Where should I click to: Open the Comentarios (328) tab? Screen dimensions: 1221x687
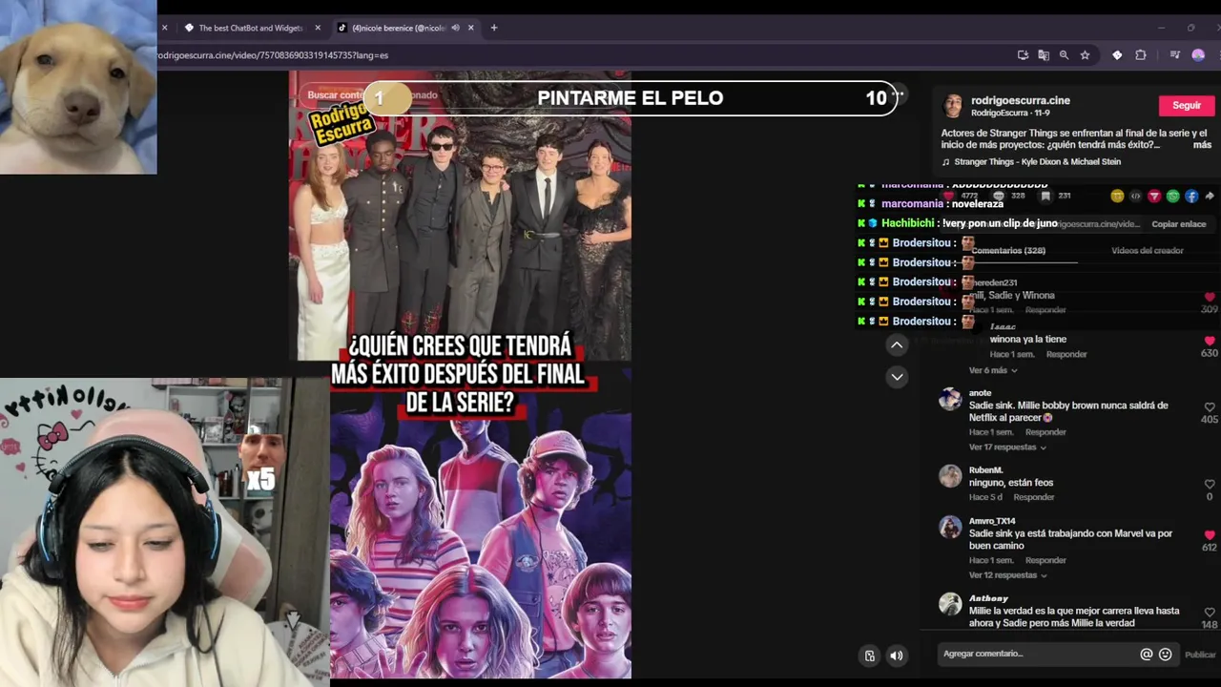point(1008,251)
